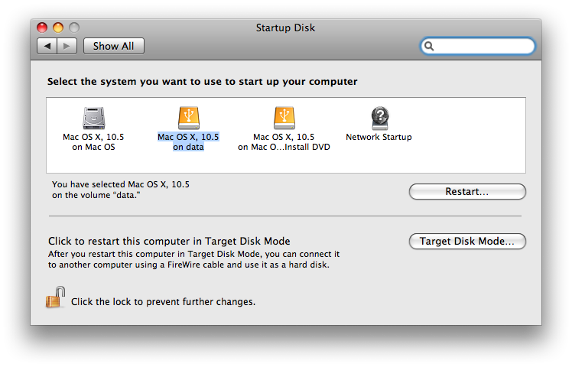The image size is (572, 367).
Task: Click the "Mac OS X, 10.5 on data" label
Action: (188, 142)
